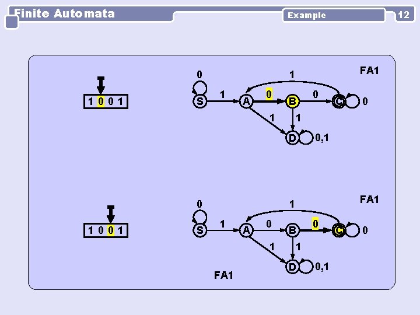The width and height of the screenshot is (420, 315).
Task: Click state S in the upper automaton
Action: pyautogui.click(x=200, y=101)
